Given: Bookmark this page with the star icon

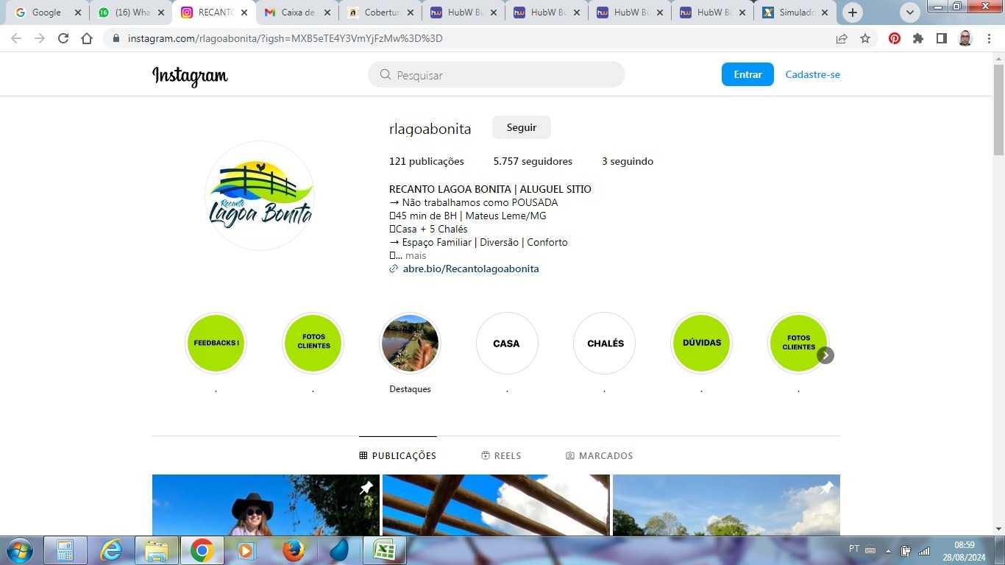Looking at the screenshot, I should pos(865,38).
